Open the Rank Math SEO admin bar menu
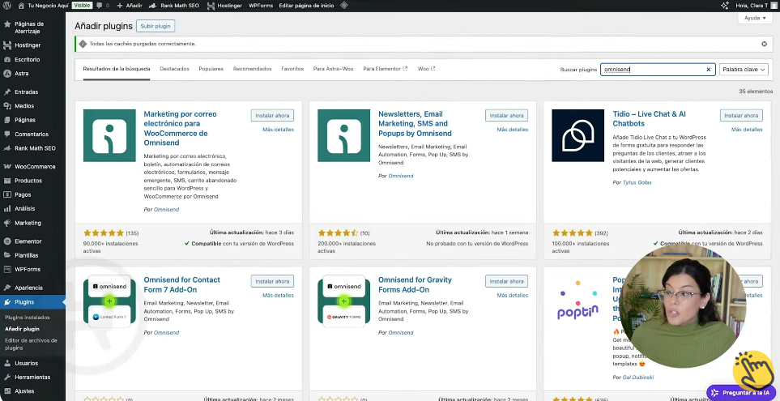The image size is (780, 401). point(174,6)
